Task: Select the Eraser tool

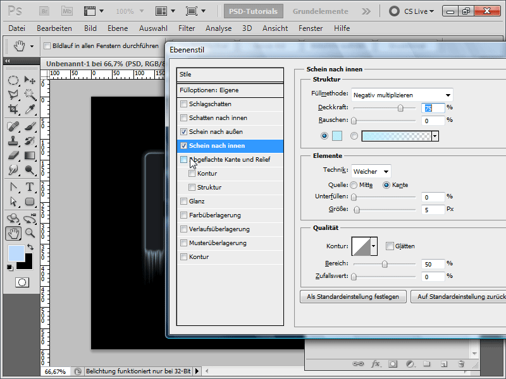Action: point(13,155)
